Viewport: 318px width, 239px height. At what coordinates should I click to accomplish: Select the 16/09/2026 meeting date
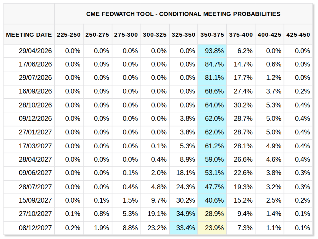[35, 91]
